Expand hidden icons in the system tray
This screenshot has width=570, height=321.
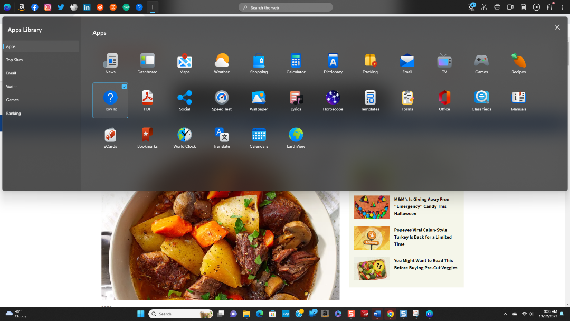click(505, 314)
